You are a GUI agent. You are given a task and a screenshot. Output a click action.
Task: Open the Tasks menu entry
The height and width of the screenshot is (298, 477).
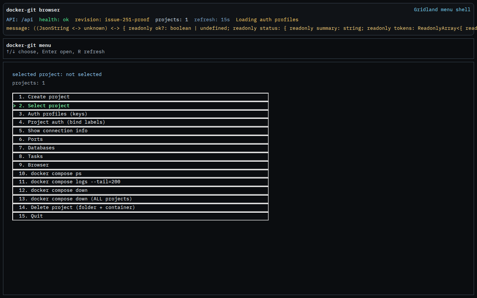tap(140, 156)
